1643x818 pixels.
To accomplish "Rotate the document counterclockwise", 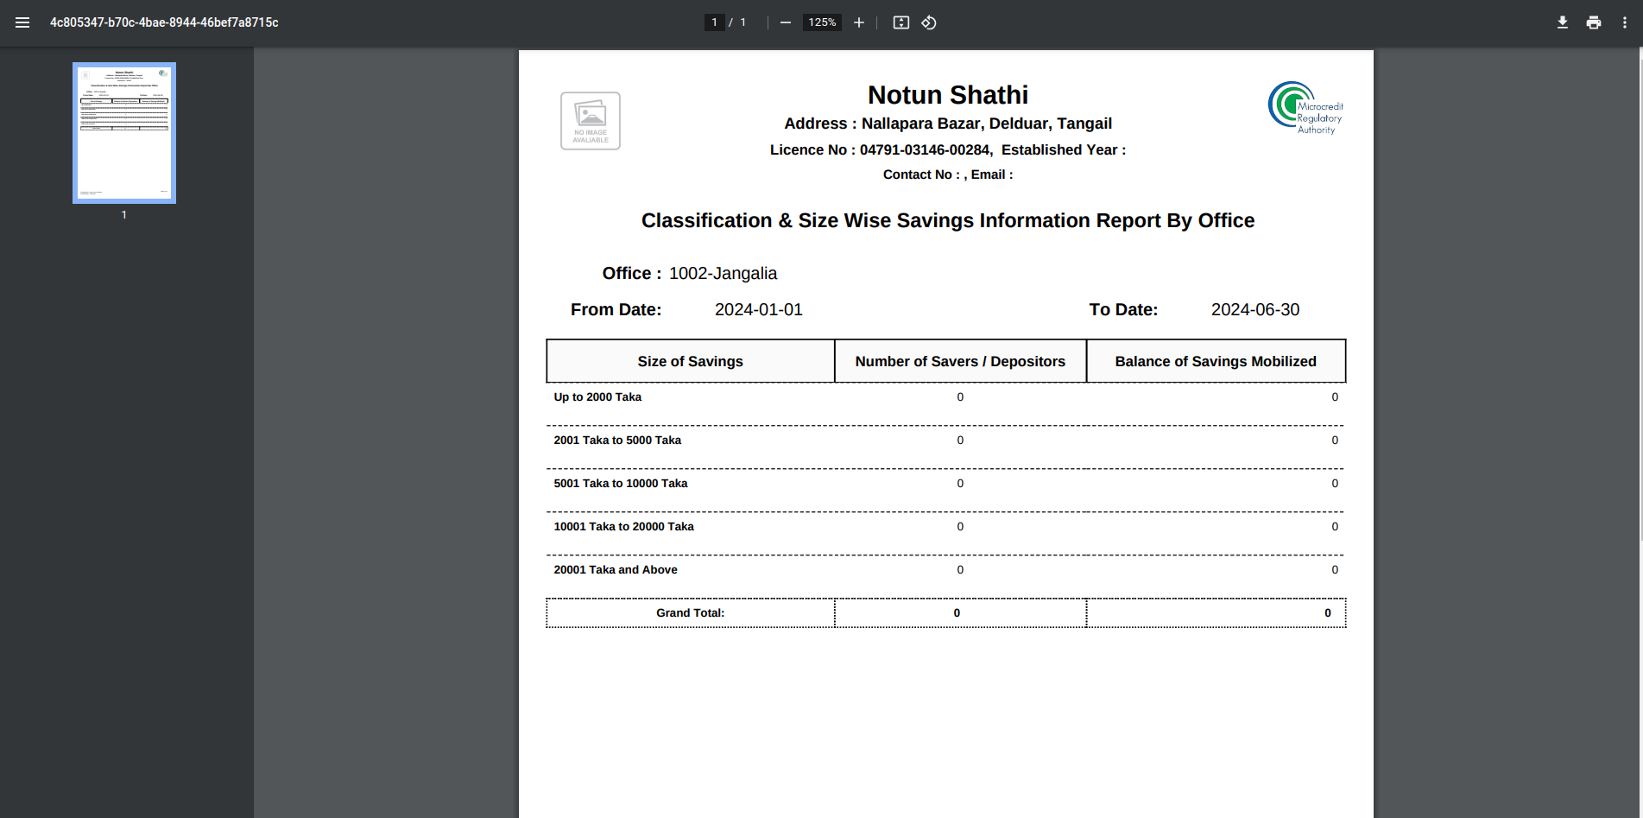I will [x=929, y=22].
